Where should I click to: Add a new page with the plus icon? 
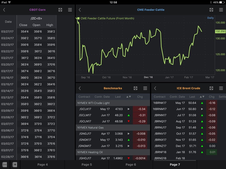(x=15, y=164)
